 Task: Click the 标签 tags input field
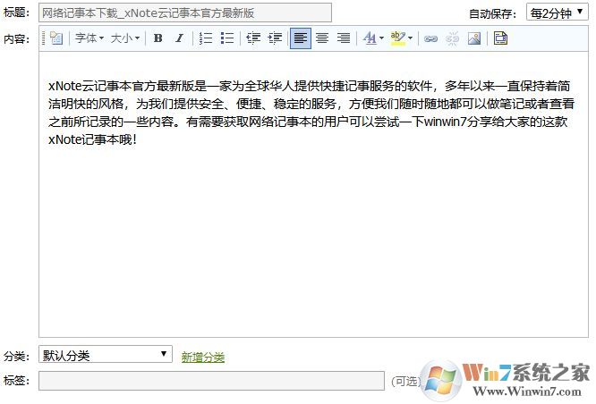[x=212, y=381]
